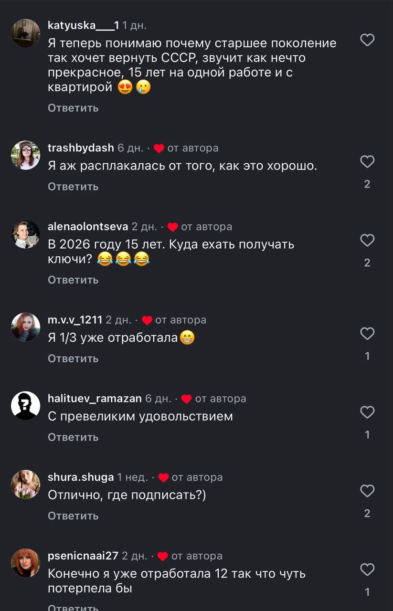Tap heart icon beside psenicnaai27's comment
Screen dimensions: 393x611
click(367, 569)
